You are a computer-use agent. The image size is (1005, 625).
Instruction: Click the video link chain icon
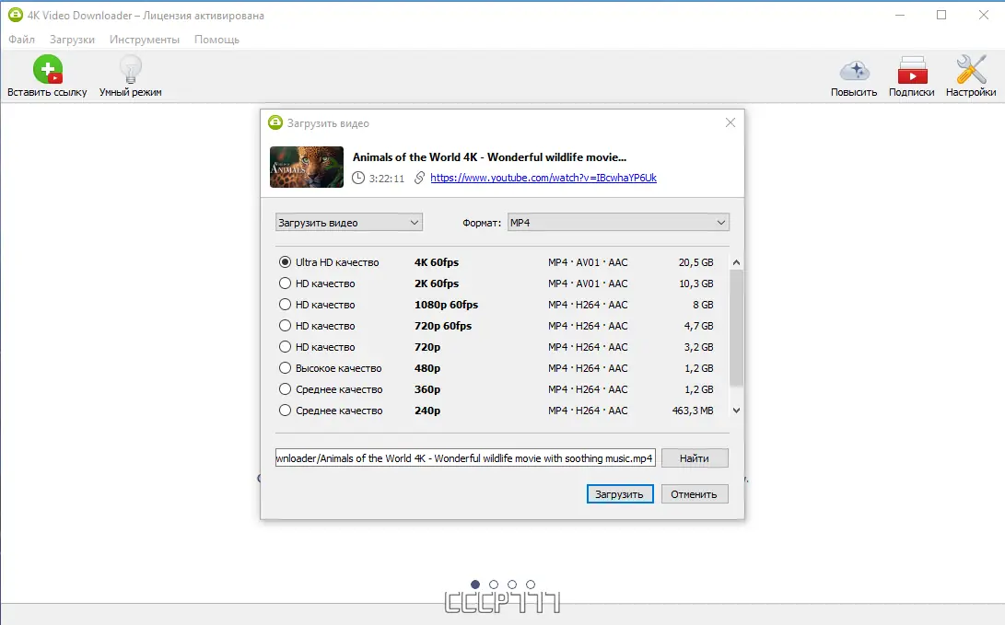419,178
